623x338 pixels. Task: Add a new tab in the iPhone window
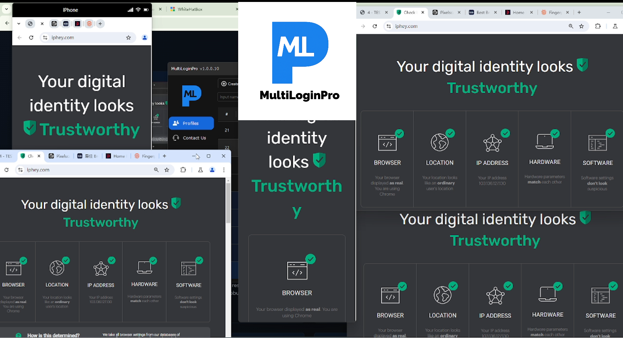100,24
